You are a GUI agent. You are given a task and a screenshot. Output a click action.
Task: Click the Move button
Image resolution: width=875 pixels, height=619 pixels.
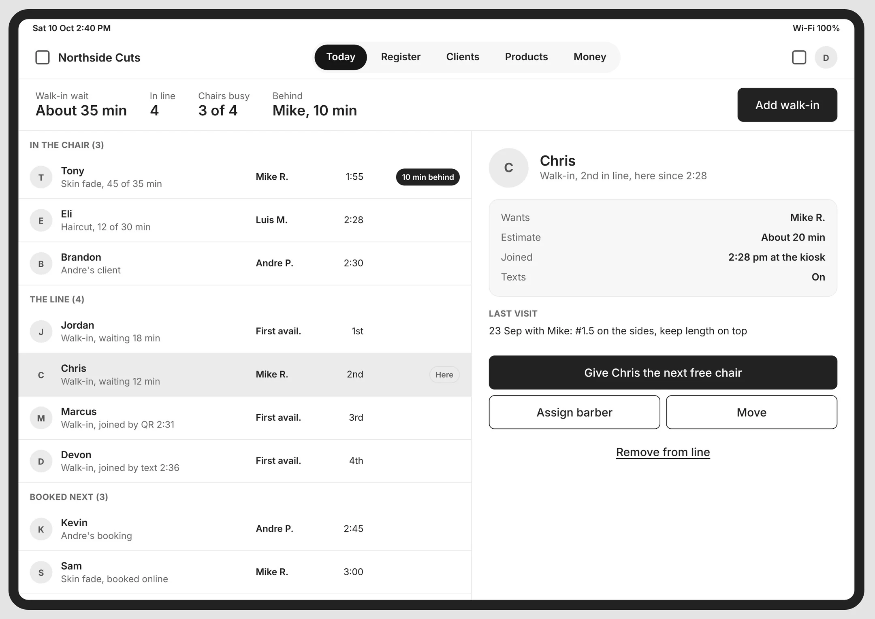point(751,412)
